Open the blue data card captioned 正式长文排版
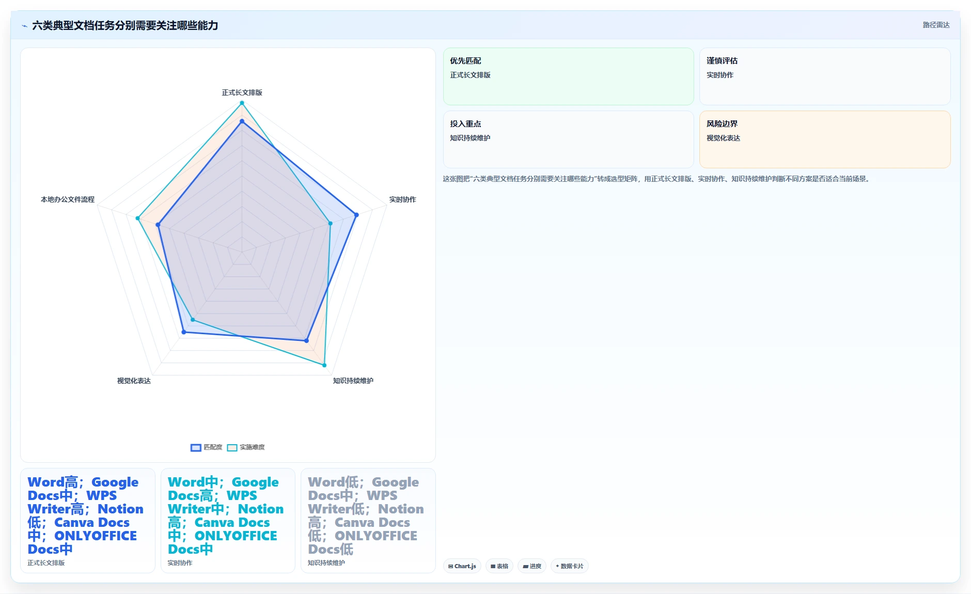 click(88, 521)
